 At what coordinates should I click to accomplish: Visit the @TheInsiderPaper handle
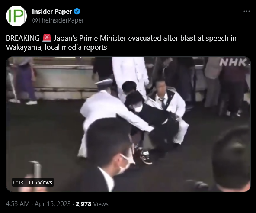58,20
